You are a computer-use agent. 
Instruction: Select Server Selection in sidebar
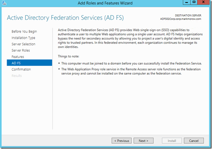23,44
